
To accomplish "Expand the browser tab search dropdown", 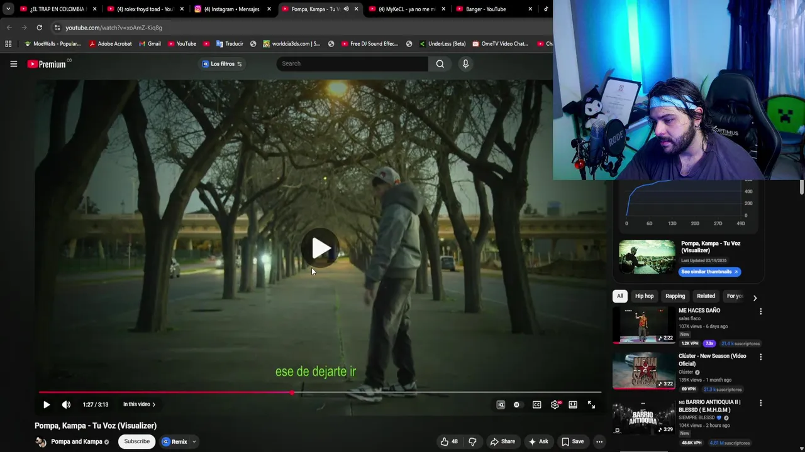I will click(8, 9).
